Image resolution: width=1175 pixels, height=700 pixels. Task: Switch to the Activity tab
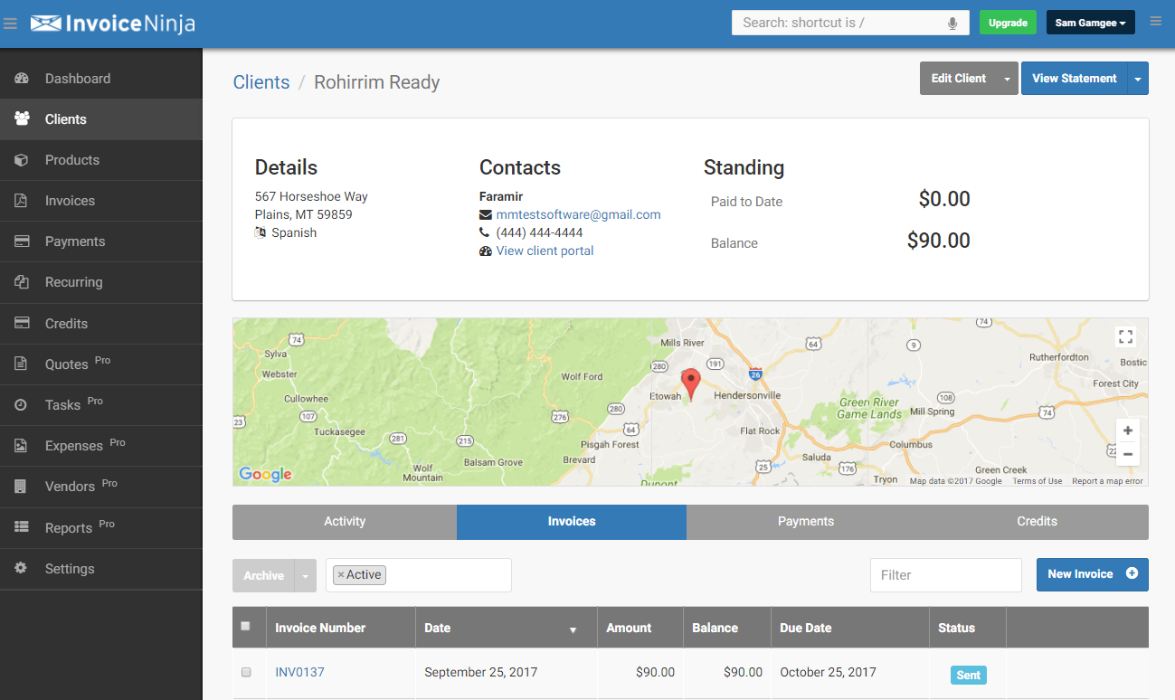[x=345, y=522]
